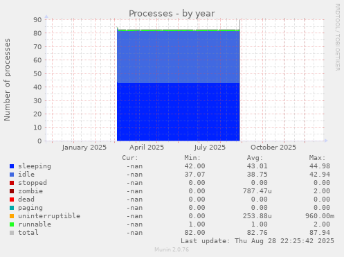This screenshot has width=344, height=257.
Task: Click the zombie legend color swatch
Action: pyautogui.click(x=12, y=191)
